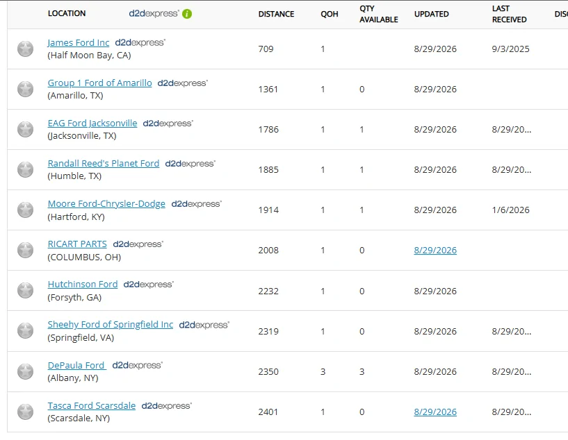Star Moore Ford-Chrysler-Dodge as favorite
This screenshot has height=440, width=568.
pyautogui.click(x=25, y=210)
